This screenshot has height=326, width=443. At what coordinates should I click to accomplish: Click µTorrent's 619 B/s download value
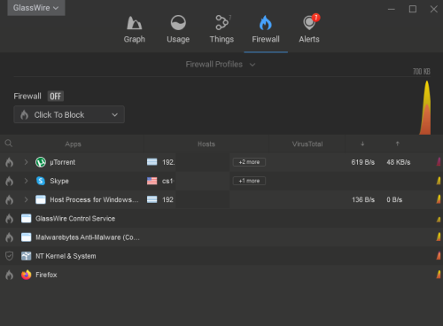coord(363,162)
